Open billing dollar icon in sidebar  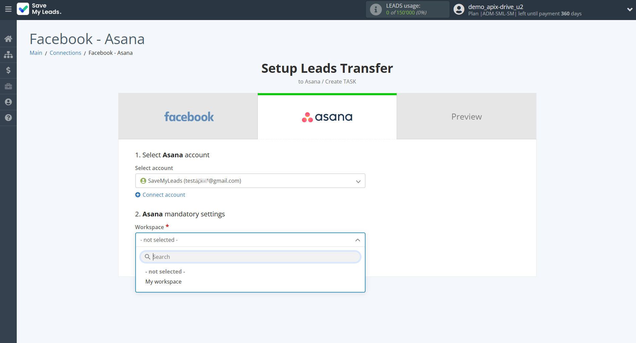click(8, 70)
